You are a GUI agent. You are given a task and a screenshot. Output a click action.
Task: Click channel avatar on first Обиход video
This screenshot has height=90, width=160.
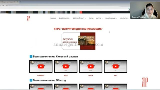(32, 86)
